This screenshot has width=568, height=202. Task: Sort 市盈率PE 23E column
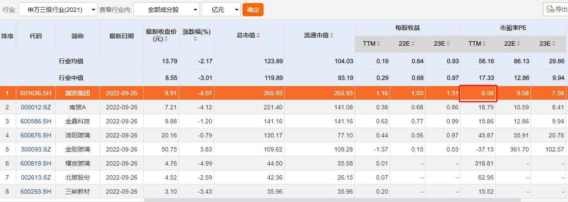point(554,44)
